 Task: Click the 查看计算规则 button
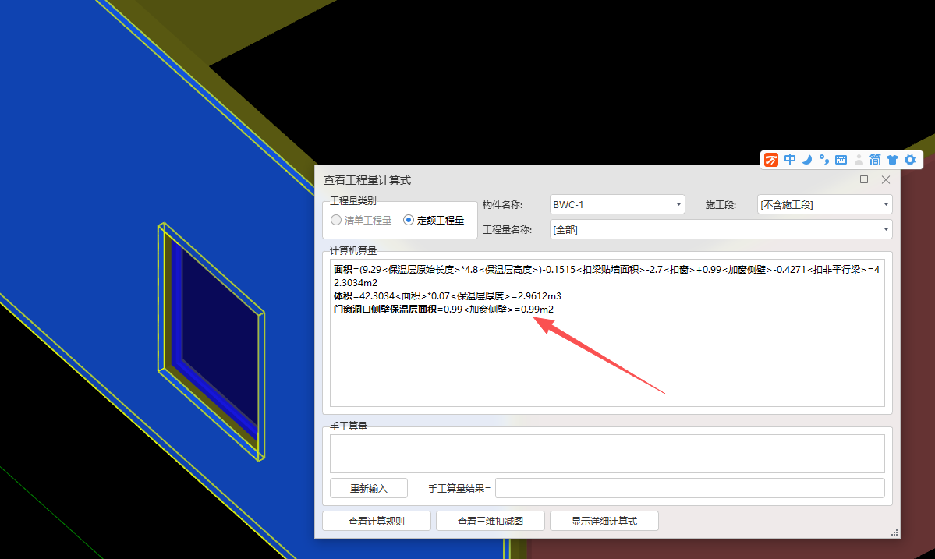(377, 521)
